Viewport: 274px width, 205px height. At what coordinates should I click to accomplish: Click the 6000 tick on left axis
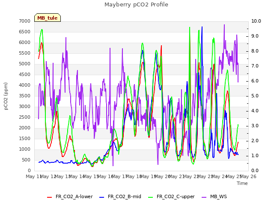tap(25, 43)
